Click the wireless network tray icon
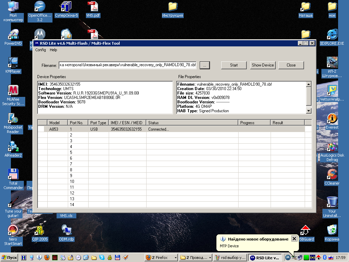Viewport: 349px width, 262px height. [x=312, y=258]
